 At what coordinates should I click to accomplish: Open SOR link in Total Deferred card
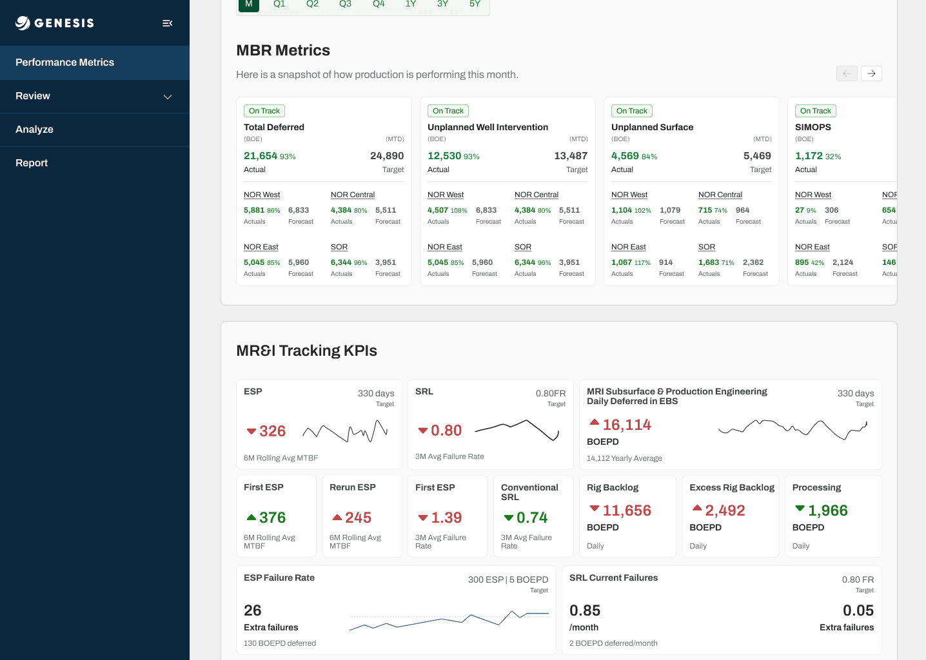coord(339,247)
